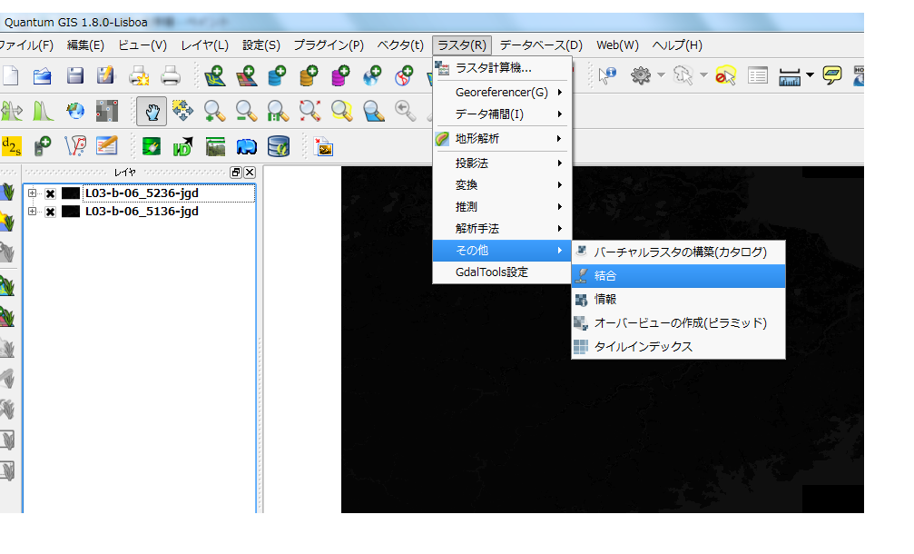The height and width of the screenshot is (554, 914).
Task: Add a SpatiaLite layer (orange database icon)
Action: [309, 75]
